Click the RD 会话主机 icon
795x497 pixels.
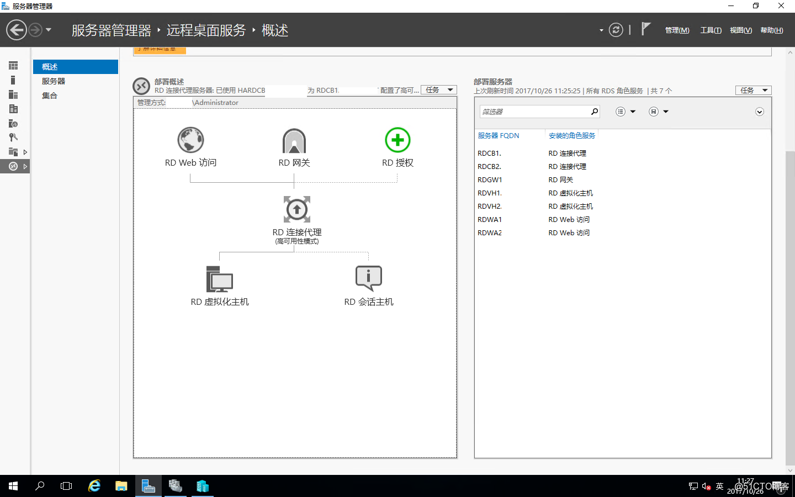click(369, 278)
